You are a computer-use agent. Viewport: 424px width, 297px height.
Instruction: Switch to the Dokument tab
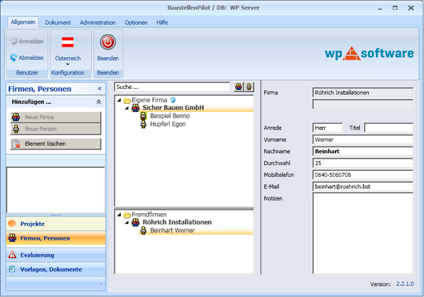click(x=58, y=23)
